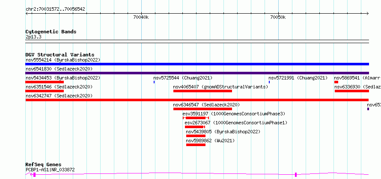This screenshot has width=381, height=179.
Task: Open the nsv6351546 (Sedlazeck2020) label
Action: tap(59, 87)
